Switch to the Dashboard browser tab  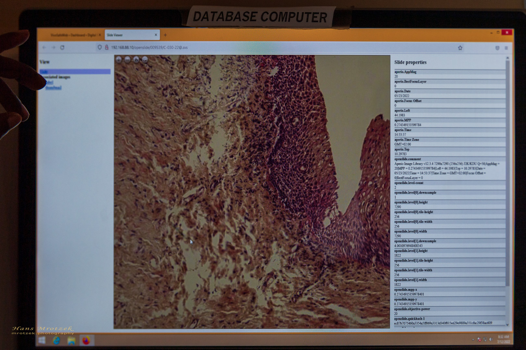pyautogui.click(x=73, y=35)
